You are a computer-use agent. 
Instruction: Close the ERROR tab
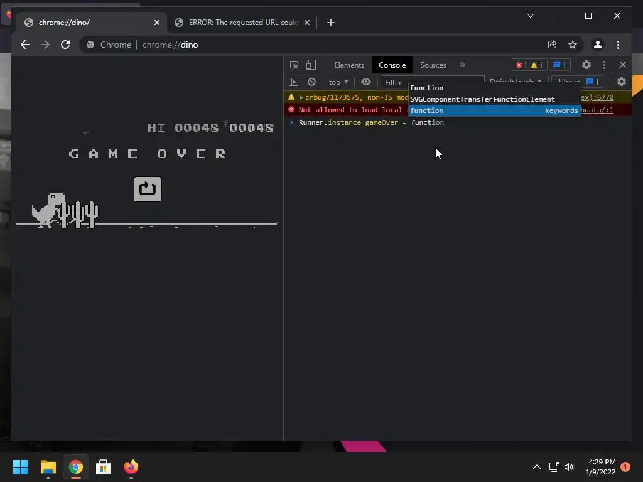pyautogui.click(x=306, y=23)
